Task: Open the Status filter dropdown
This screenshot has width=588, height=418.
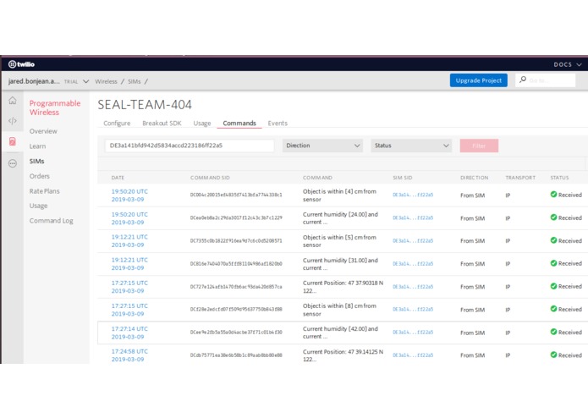Action: pos(411,146)
